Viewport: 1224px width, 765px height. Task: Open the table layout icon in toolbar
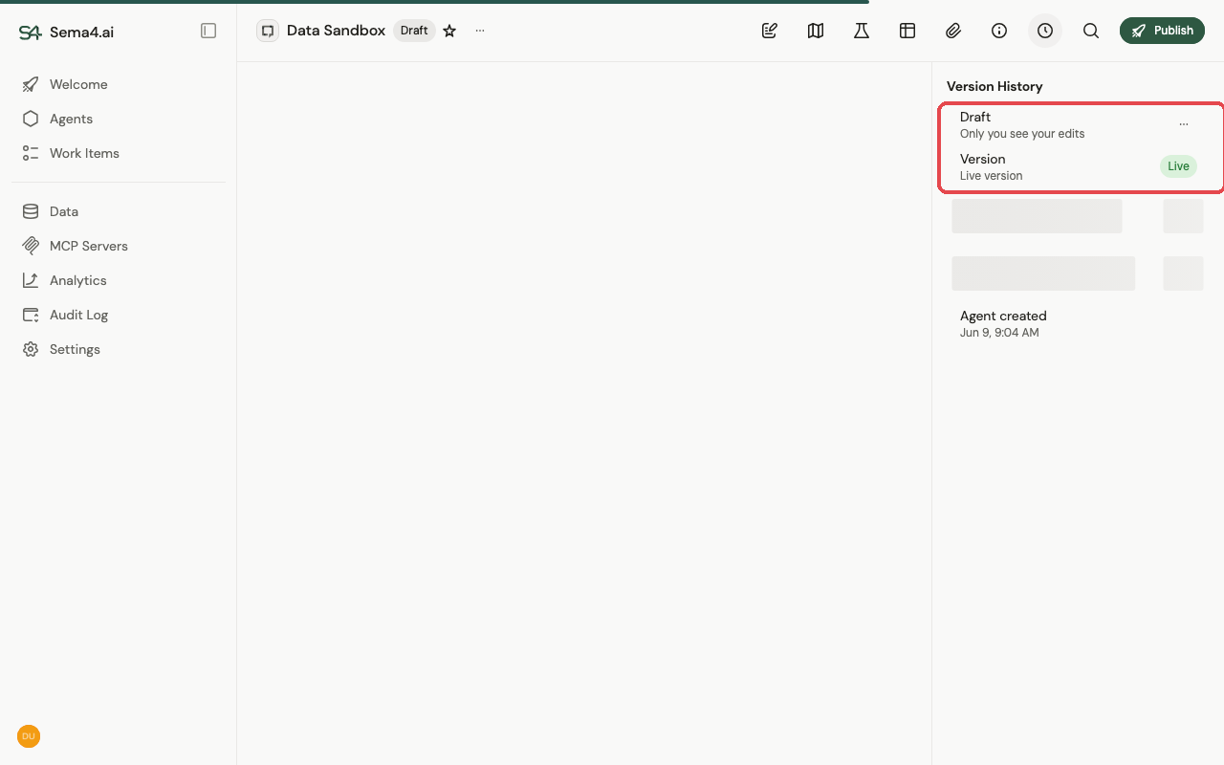907,31
